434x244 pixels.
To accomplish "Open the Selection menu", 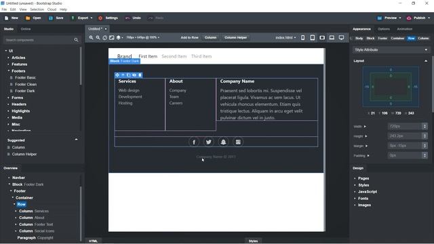I will [x=37, y=9].
